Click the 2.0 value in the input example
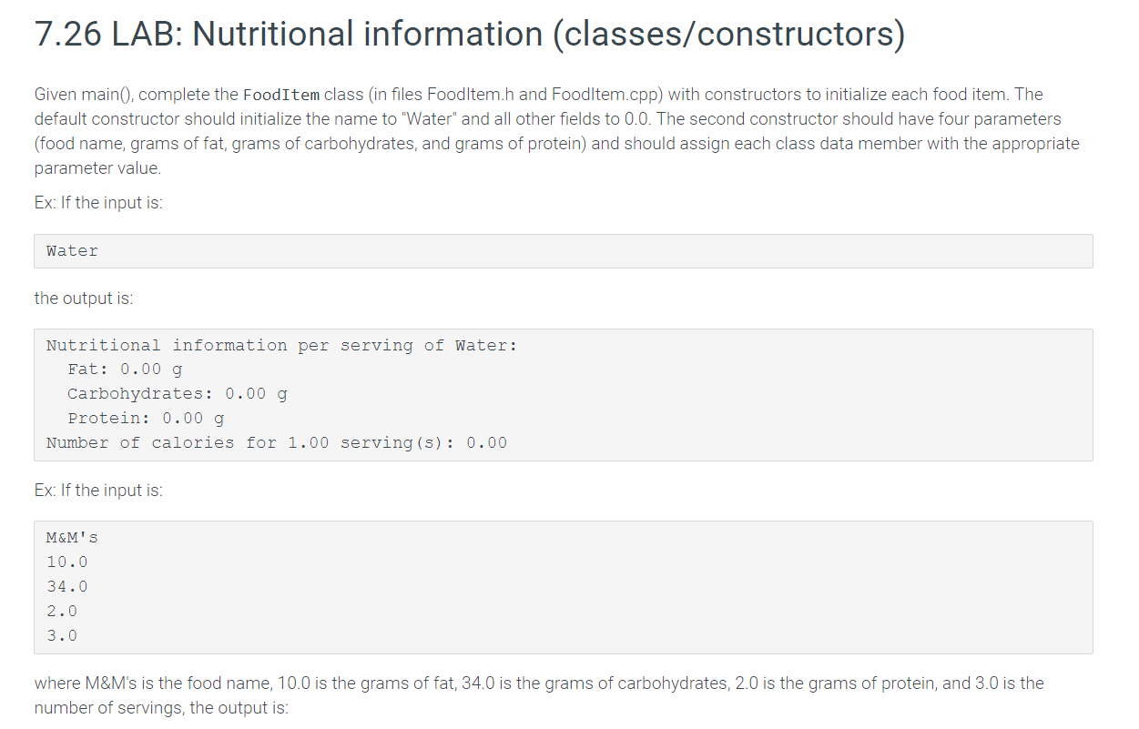This screenshot has width=1139, height=729. [x=62, y=612]
